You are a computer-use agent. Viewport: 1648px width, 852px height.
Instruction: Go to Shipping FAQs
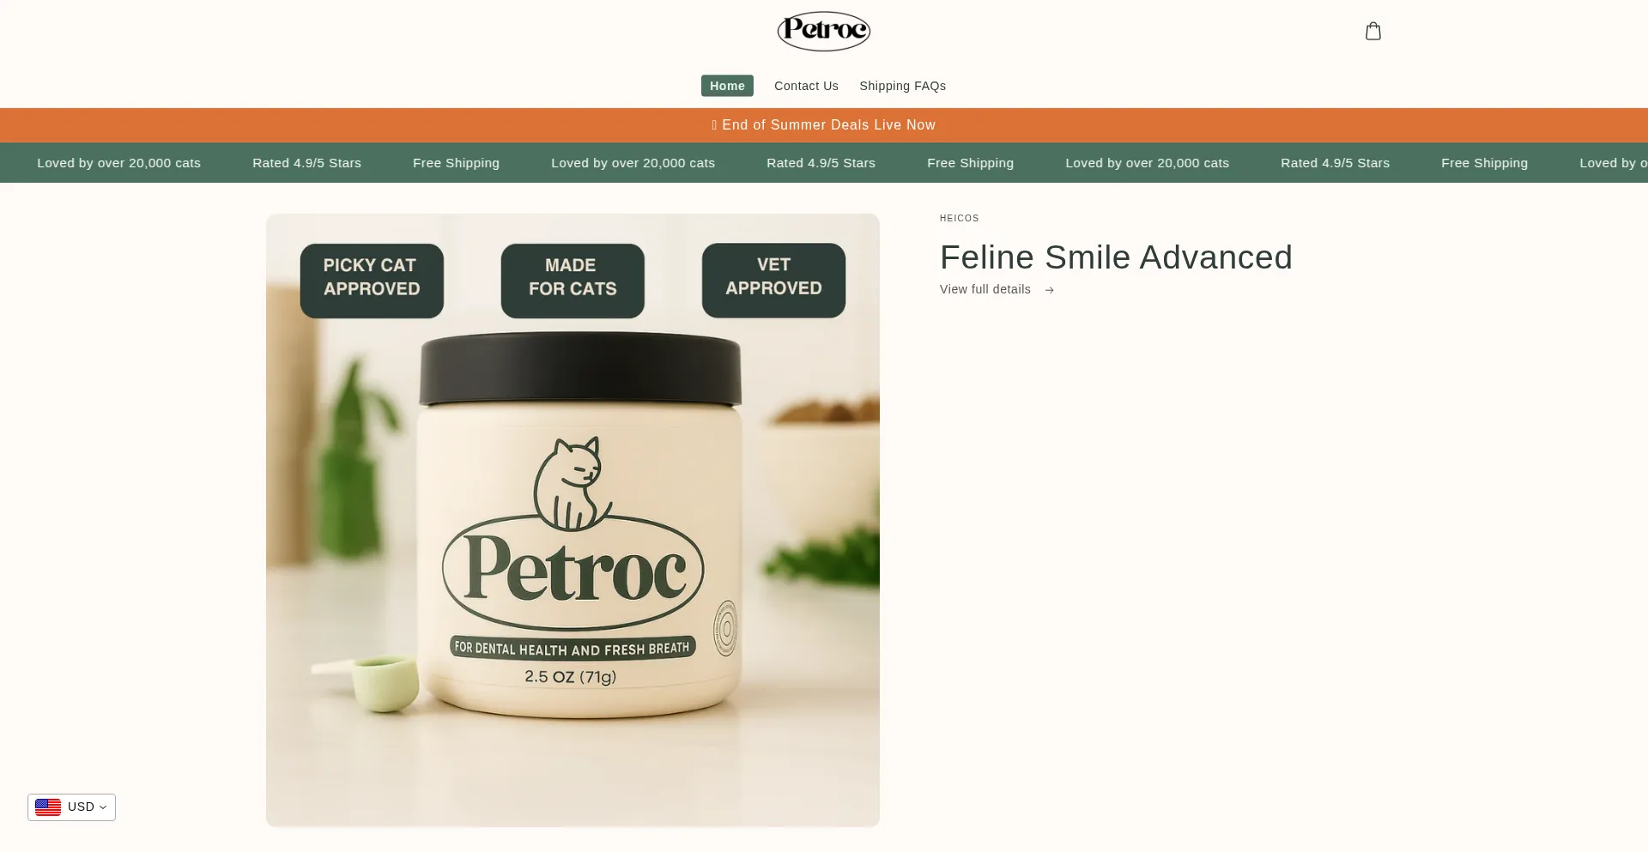tap(902, 86)
